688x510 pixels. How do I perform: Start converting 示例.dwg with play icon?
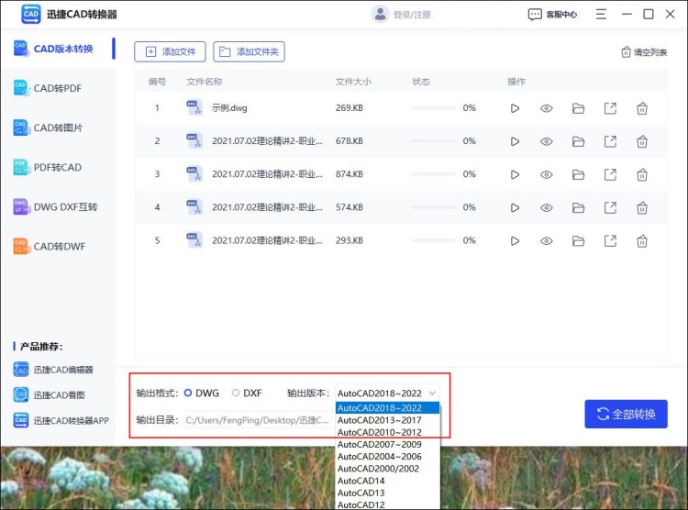click(515, 108)
